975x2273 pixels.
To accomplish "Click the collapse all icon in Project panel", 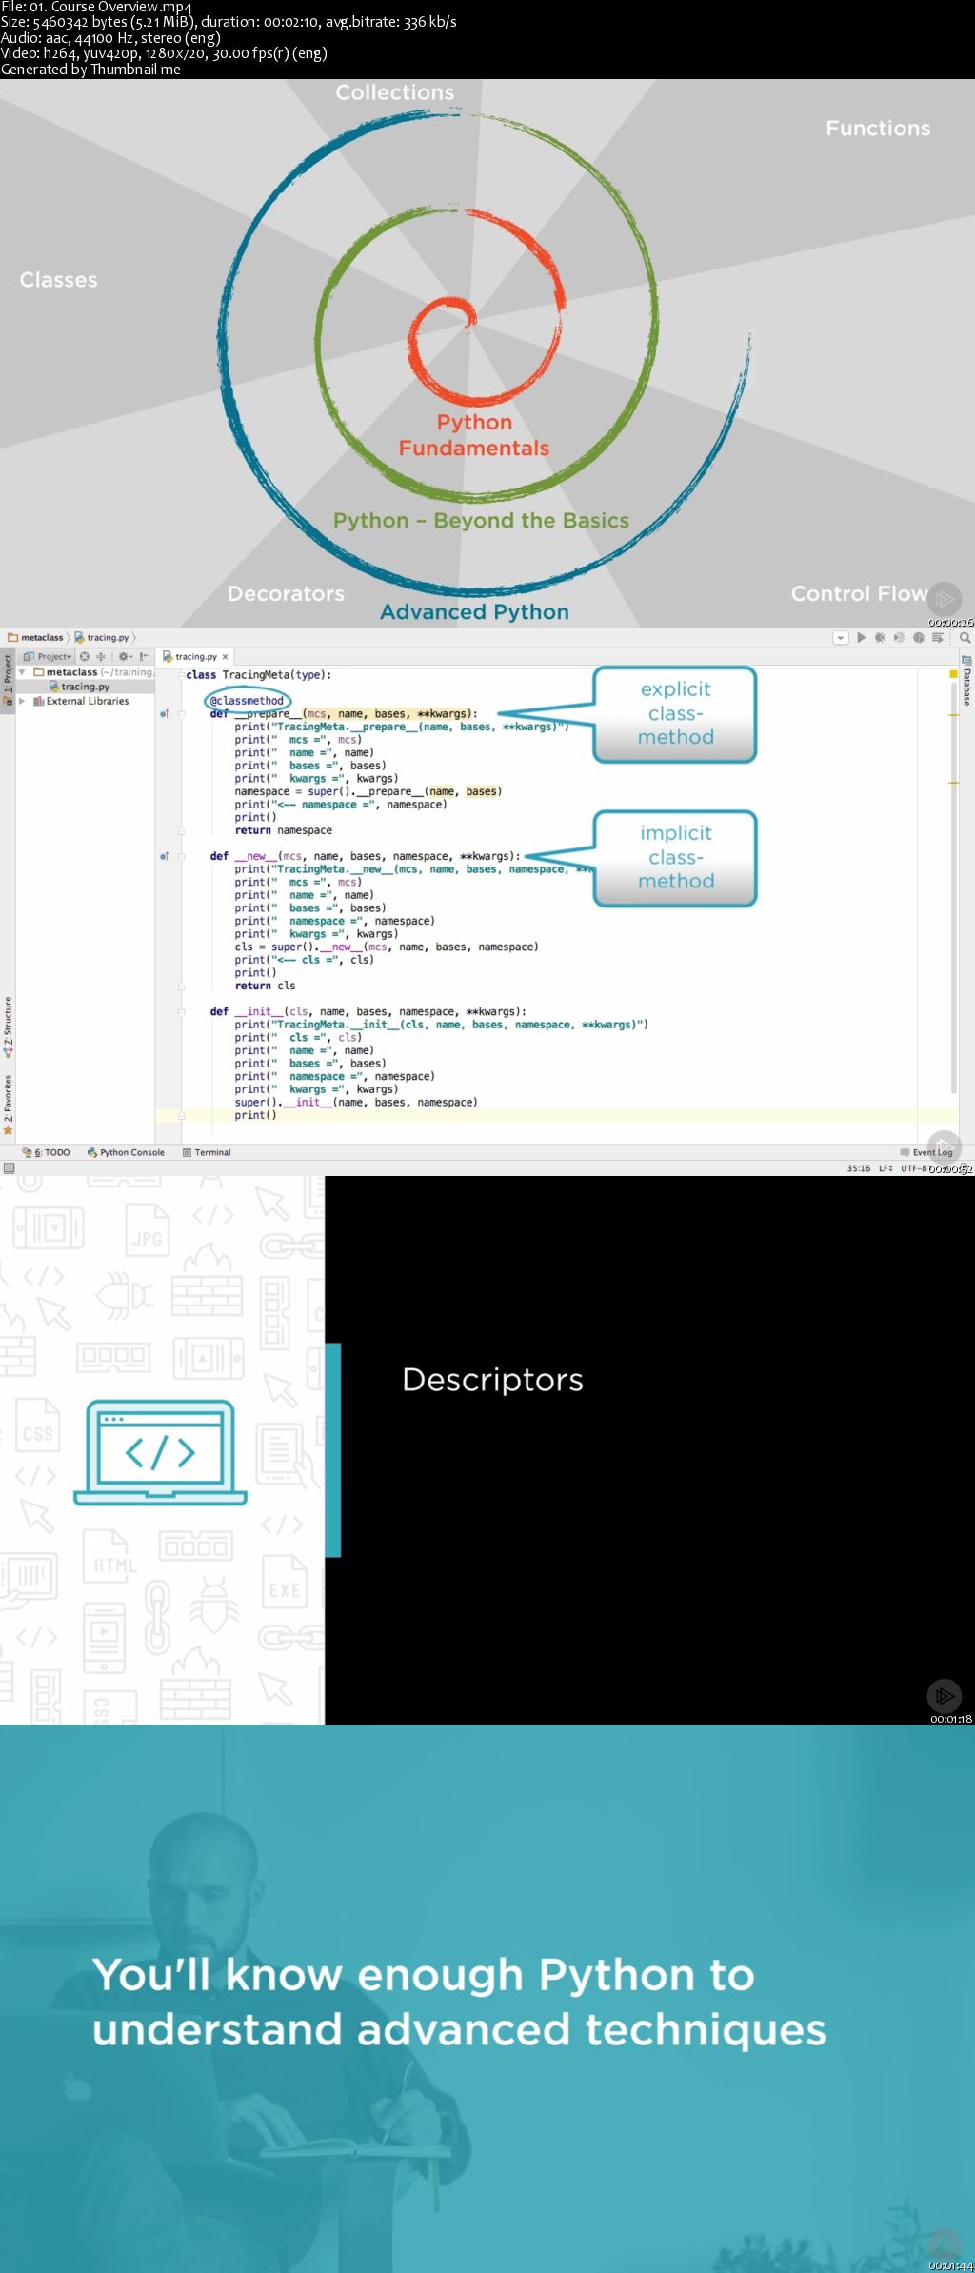I will tap(101, 656).
